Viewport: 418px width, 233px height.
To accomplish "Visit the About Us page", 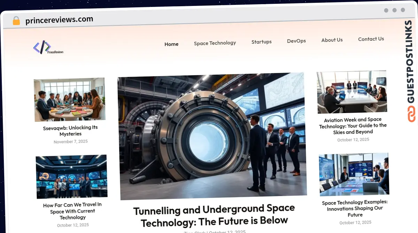I will pos(332,40).
